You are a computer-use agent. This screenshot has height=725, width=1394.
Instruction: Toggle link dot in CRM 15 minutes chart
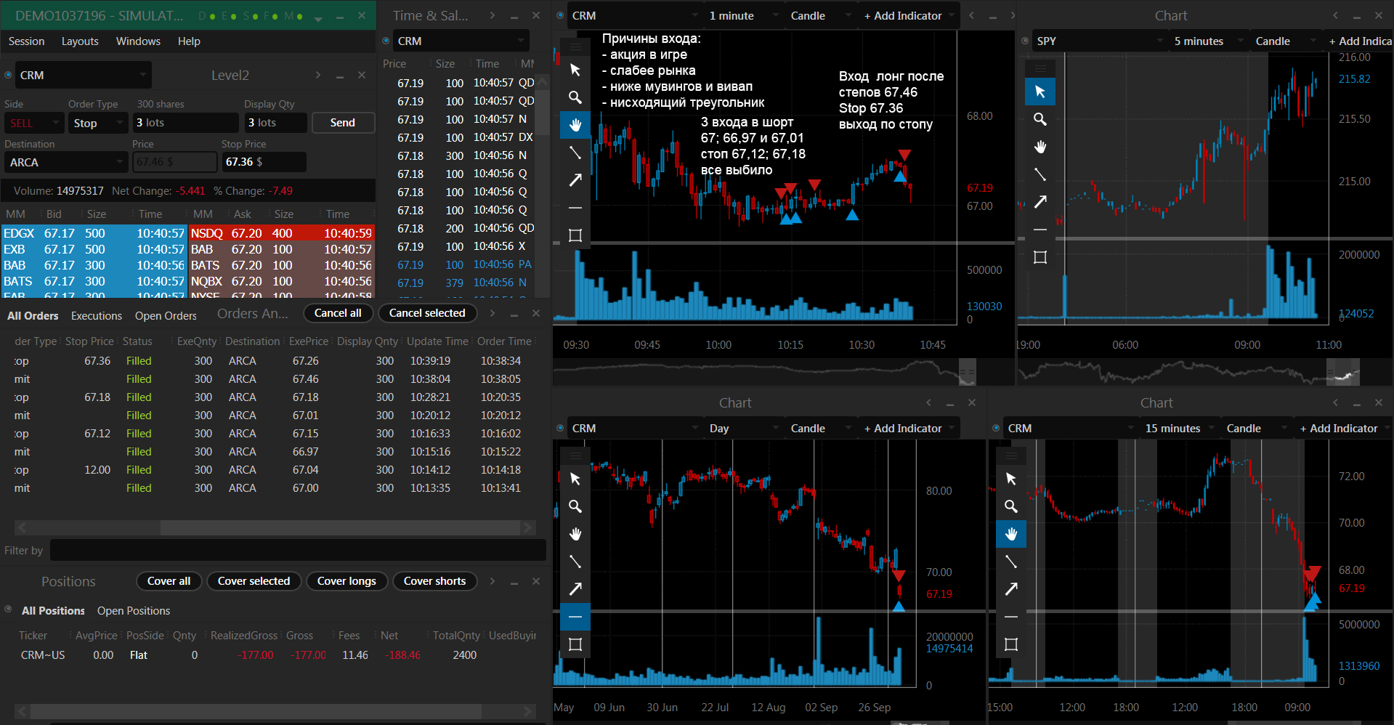(x=996, y=428)
